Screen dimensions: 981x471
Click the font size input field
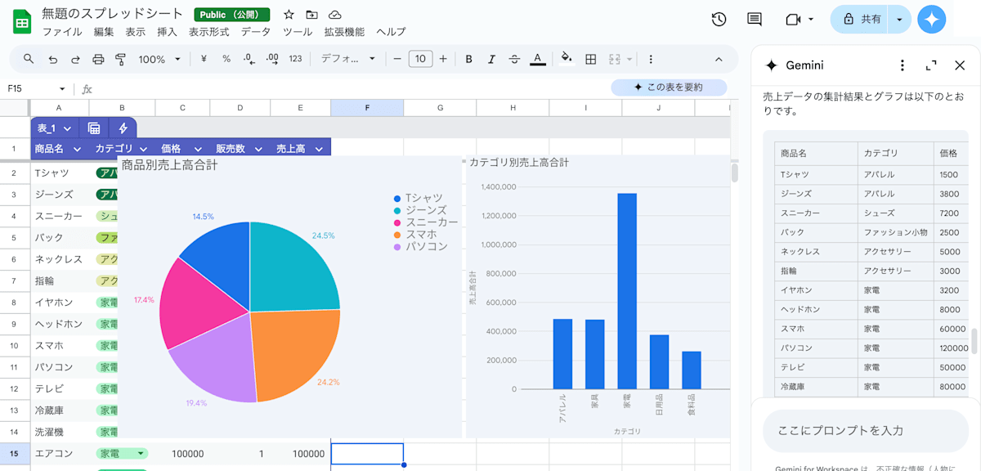click(x=420, y=59)
